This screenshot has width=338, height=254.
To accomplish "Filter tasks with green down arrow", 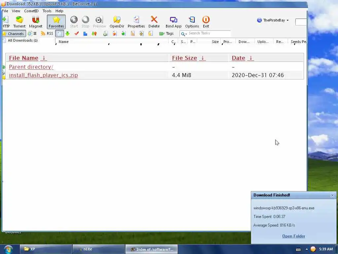I will coord(67,33).
